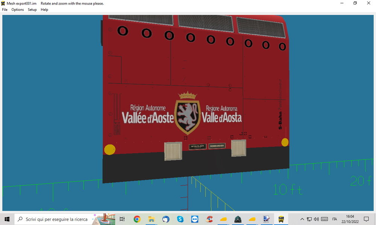Image resolution: width=376 pixels, height=225 pixels.
Task: Restore down the Mesh viewer window
Action: coord(355,3)
